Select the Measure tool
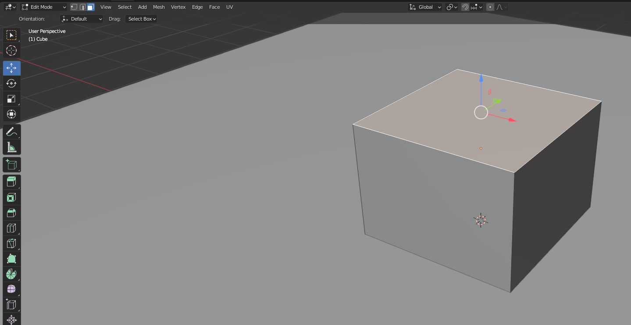This screenshot has height=325, width=631. click(11, 147)
